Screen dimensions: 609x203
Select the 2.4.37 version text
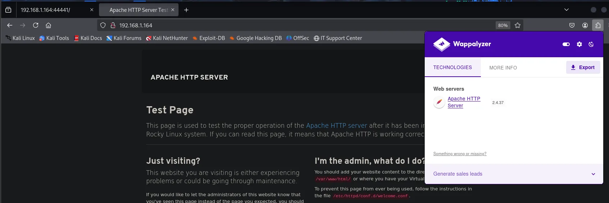[x=498, y=103]
